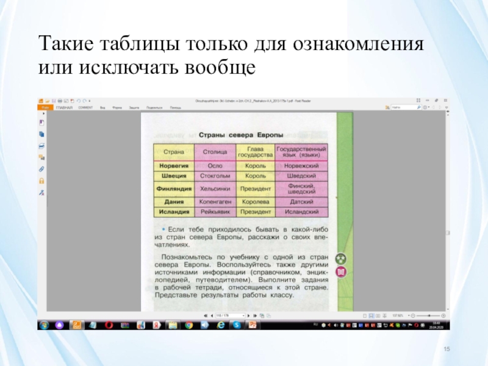Open the Bookmarks panel in the sidebar

tap(41, 122)
